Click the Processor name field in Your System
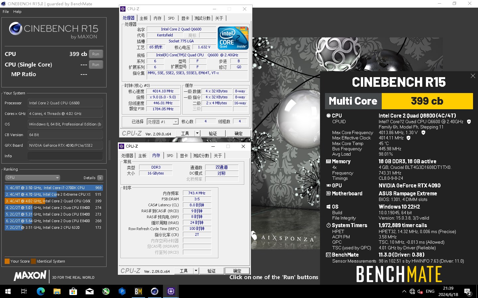478x298 pixels. click(65, 103)
